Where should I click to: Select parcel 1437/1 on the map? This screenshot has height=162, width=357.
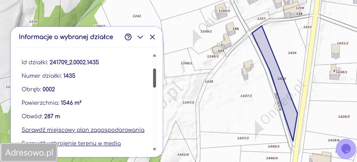(246, 96)
